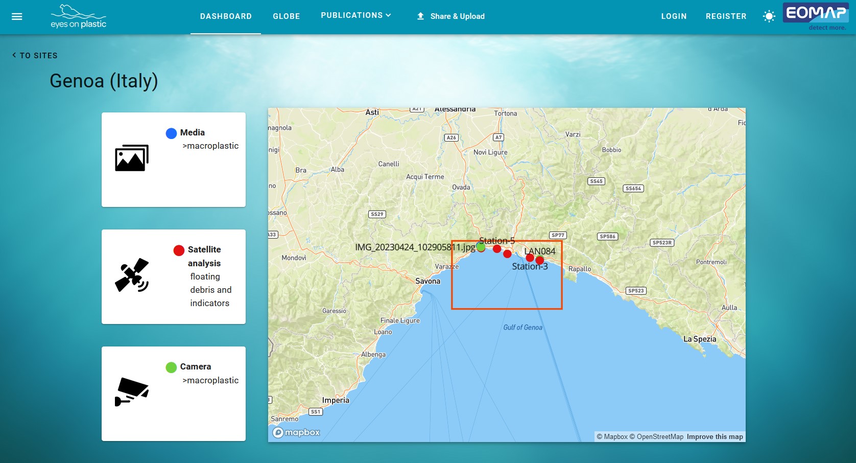Switch to the DASHBOARD tab
The image size is (856, 463).
point(226,16)
